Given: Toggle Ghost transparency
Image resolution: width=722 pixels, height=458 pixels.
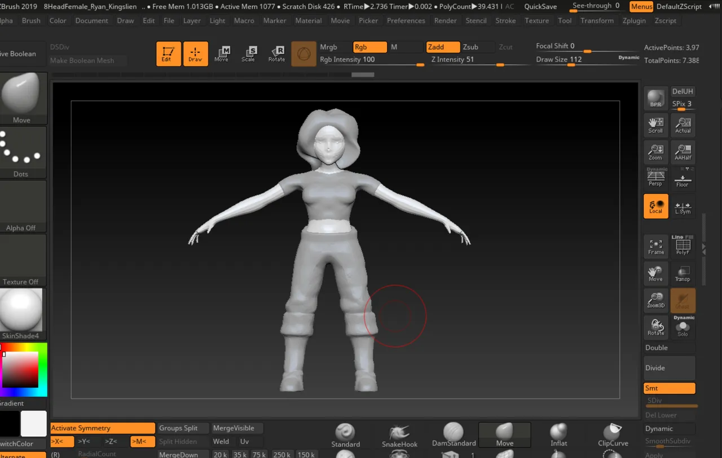Looking at the screenshot, I should click(x=683, y=301).
